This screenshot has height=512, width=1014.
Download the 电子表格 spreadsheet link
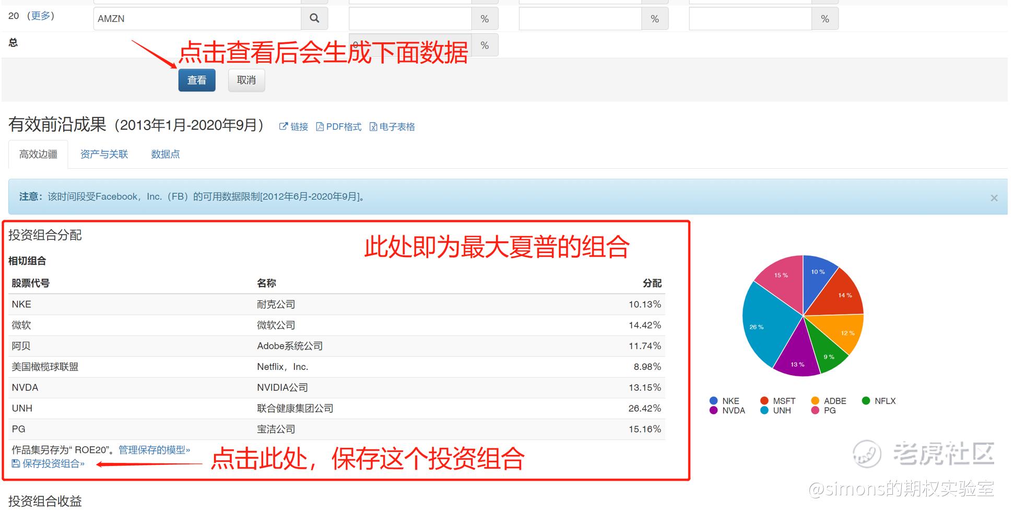click(392, 126)
